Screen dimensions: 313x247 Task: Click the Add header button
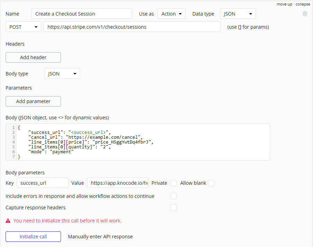coord(33,57)
